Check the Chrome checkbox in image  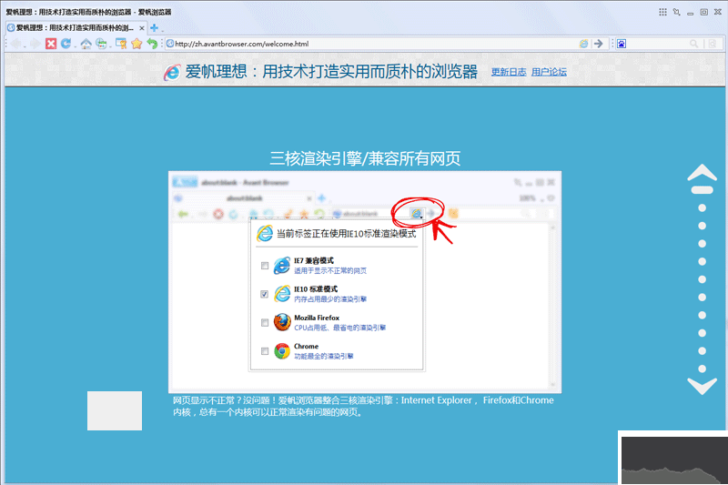pyautogui.click(x=265, y=351)
